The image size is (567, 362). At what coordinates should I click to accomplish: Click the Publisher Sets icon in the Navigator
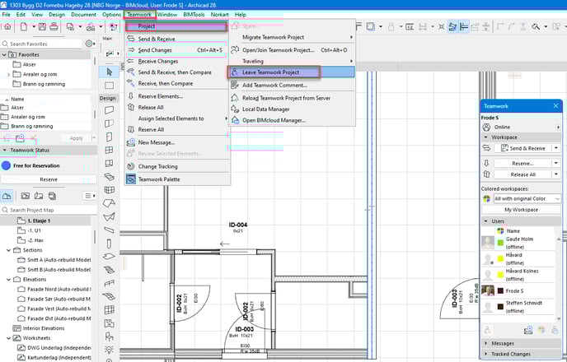[x=52, y=196]
